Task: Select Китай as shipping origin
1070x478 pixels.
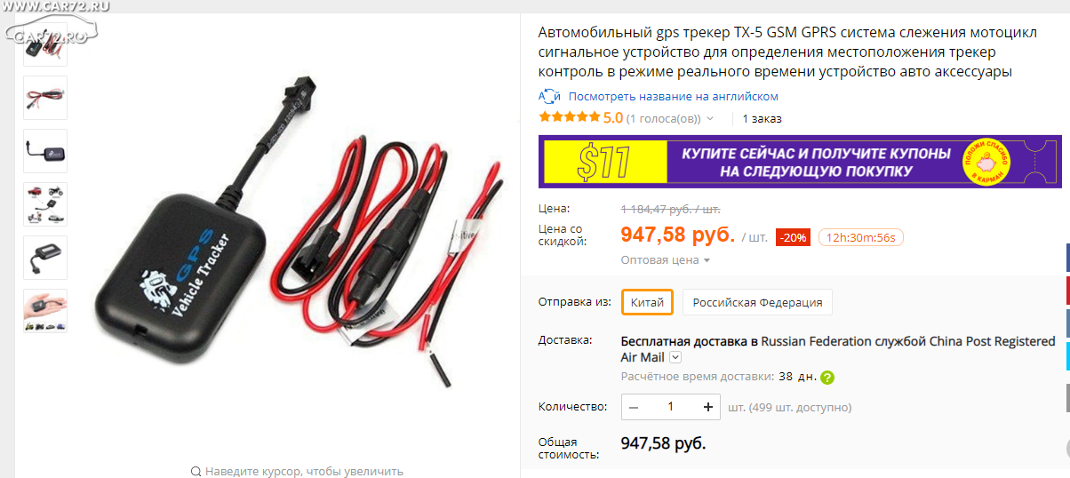Action: 647,302
